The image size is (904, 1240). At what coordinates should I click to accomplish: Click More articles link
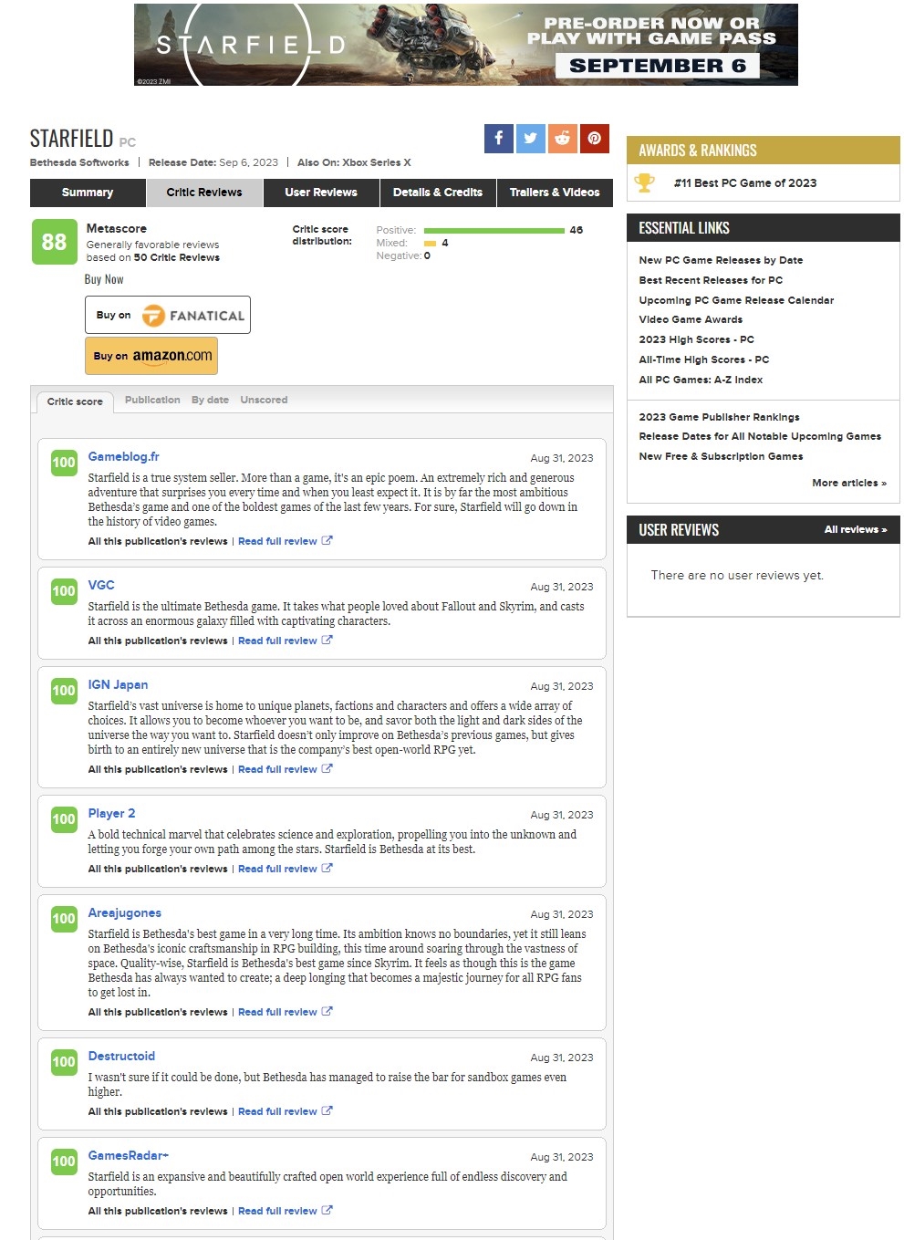tap(849, 483)
